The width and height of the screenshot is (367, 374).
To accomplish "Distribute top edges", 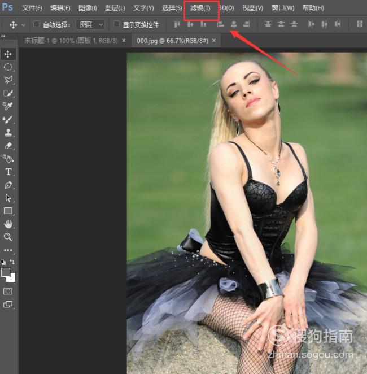I will (268, 24).
